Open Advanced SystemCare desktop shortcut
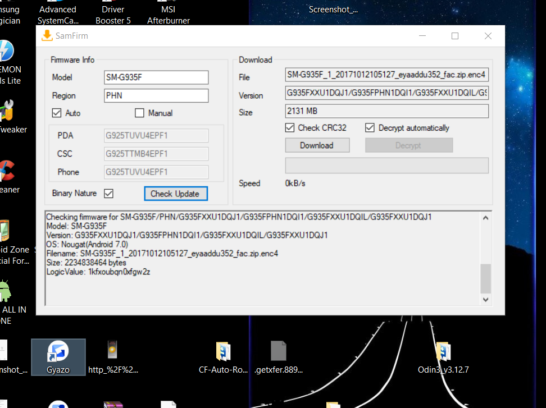 pyautogui.click(x=58, y=12)
